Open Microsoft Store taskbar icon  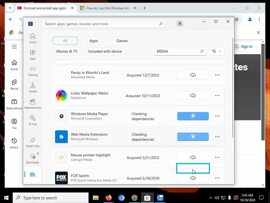point(147,198)
